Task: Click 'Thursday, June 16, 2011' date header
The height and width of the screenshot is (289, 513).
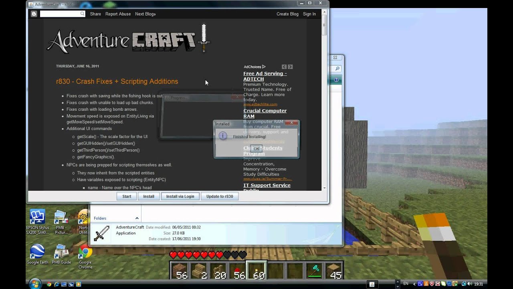Action: 77,66
